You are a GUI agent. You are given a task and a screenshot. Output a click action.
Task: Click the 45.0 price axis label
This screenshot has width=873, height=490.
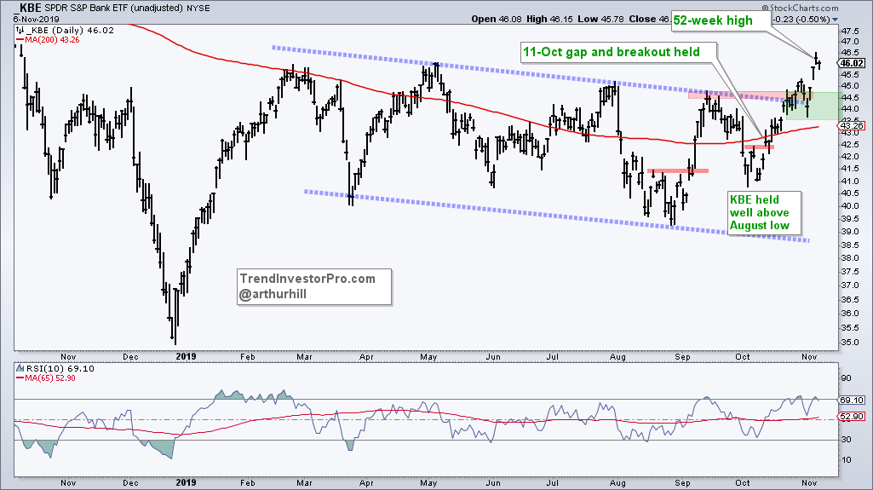[850, 86]
